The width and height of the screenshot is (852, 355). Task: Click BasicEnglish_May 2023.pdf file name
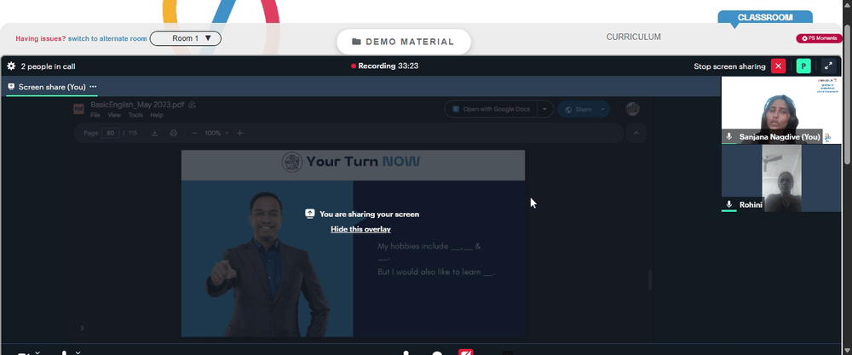(x=138, y=104)
